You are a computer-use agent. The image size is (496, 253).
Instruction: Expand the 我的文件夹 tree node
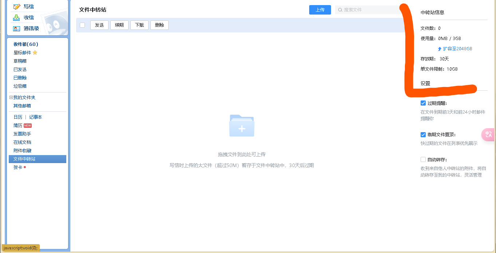point(11,98)
